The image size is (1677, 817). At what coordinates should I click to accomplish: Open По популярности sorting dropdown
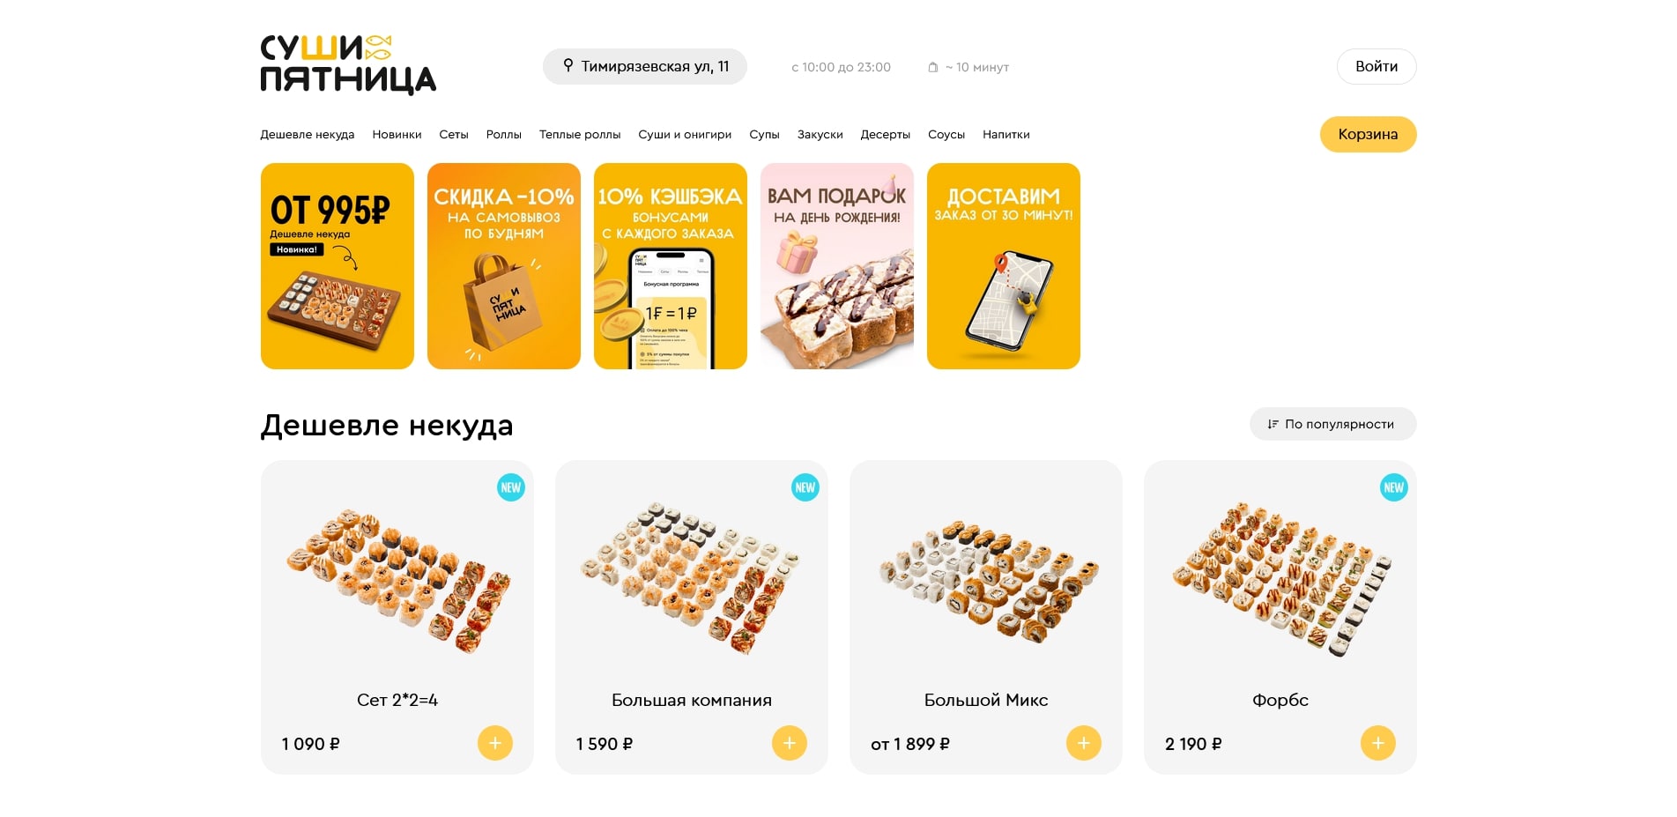point(1332,424)
